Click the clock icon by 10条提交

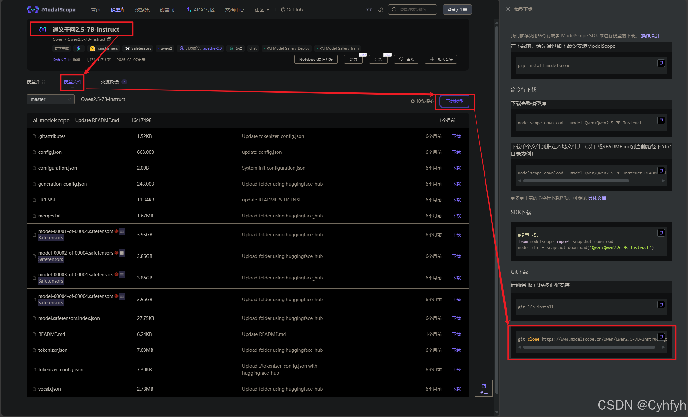pos(412,101)
